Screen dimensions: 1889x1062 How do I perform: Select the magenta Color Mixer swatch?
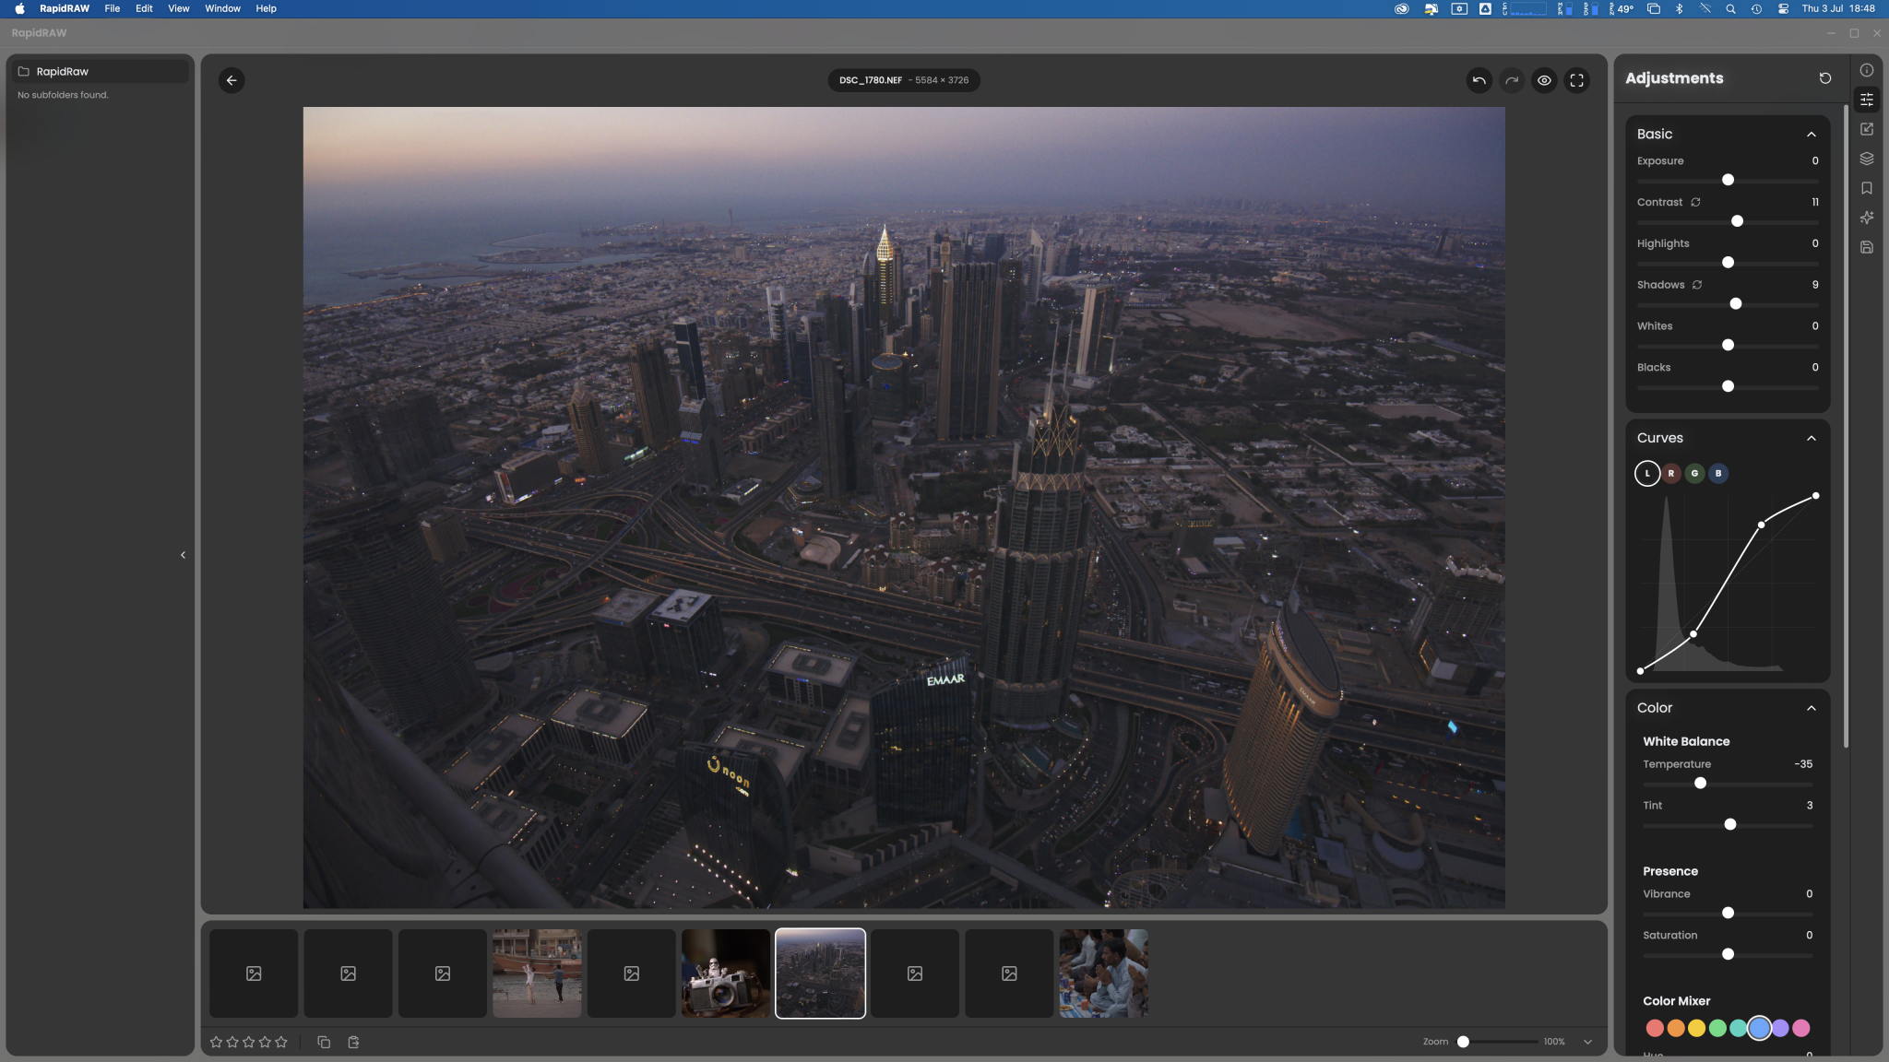1801,1028
